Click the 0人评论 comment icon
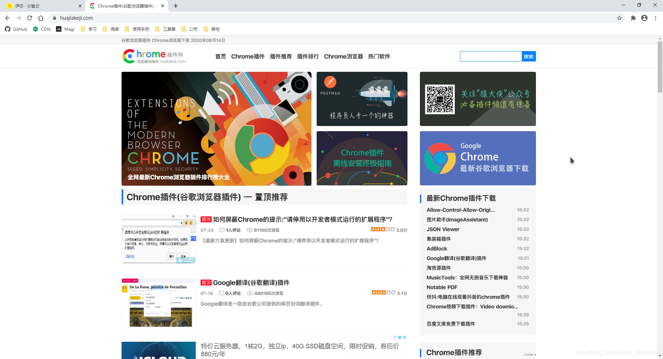Image resolution: width=663 pixels, height=359 pixels. click(222, 293)
